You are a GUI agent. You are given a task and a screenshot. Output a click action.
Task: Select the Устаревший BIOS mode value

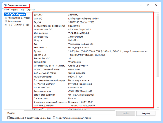point(74,62)
